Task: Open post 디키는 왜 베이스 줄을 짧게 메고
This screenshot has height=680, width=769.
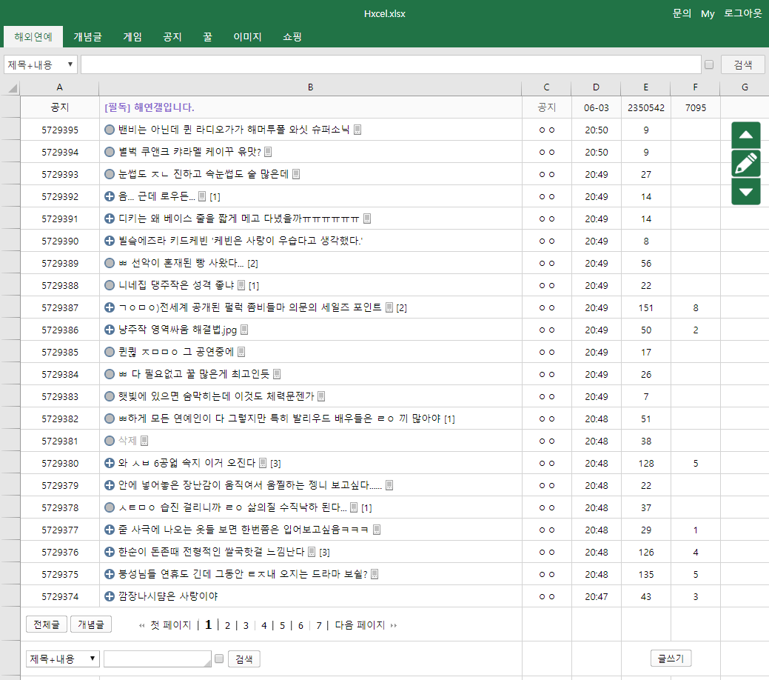Action: click(239, 219)
